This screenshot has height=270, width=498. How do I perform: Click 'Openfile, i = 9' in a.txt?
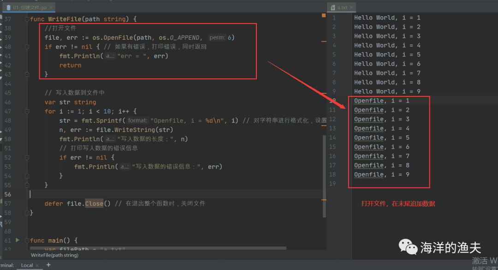[x=382, y=174]
